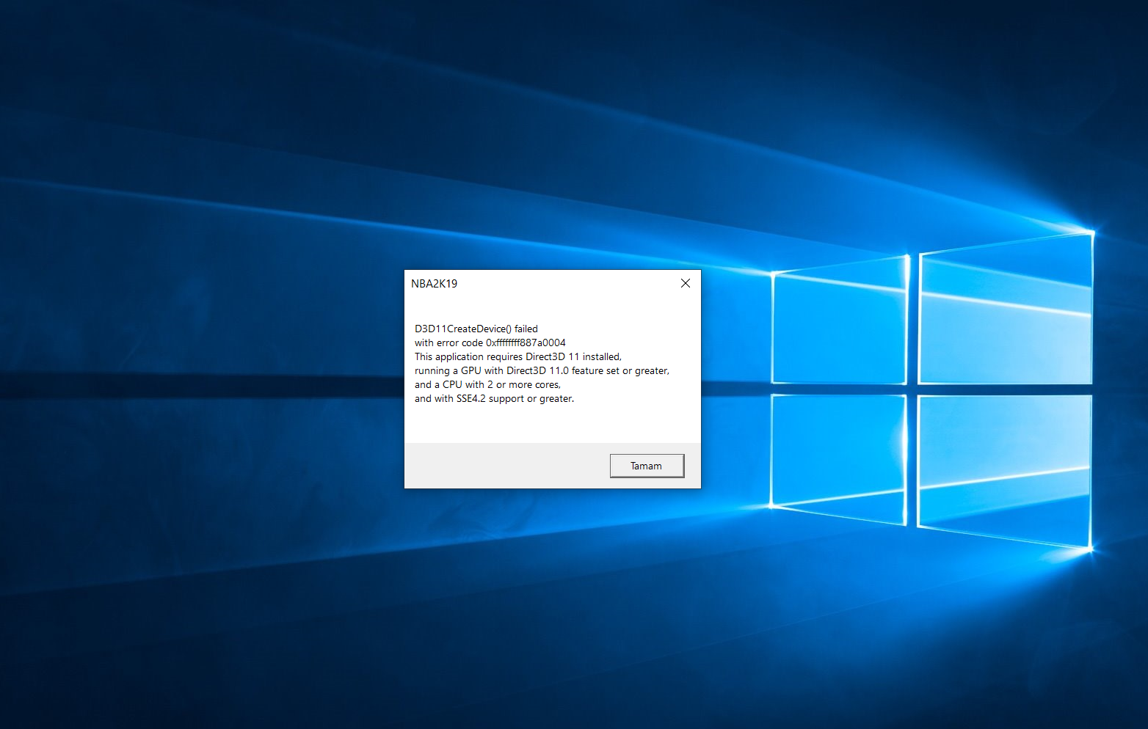The height and width of the screenshot is (729, 1148).
Task: Click "This application requires Direct3D 11 installed" text
Action: coord(518,356)
